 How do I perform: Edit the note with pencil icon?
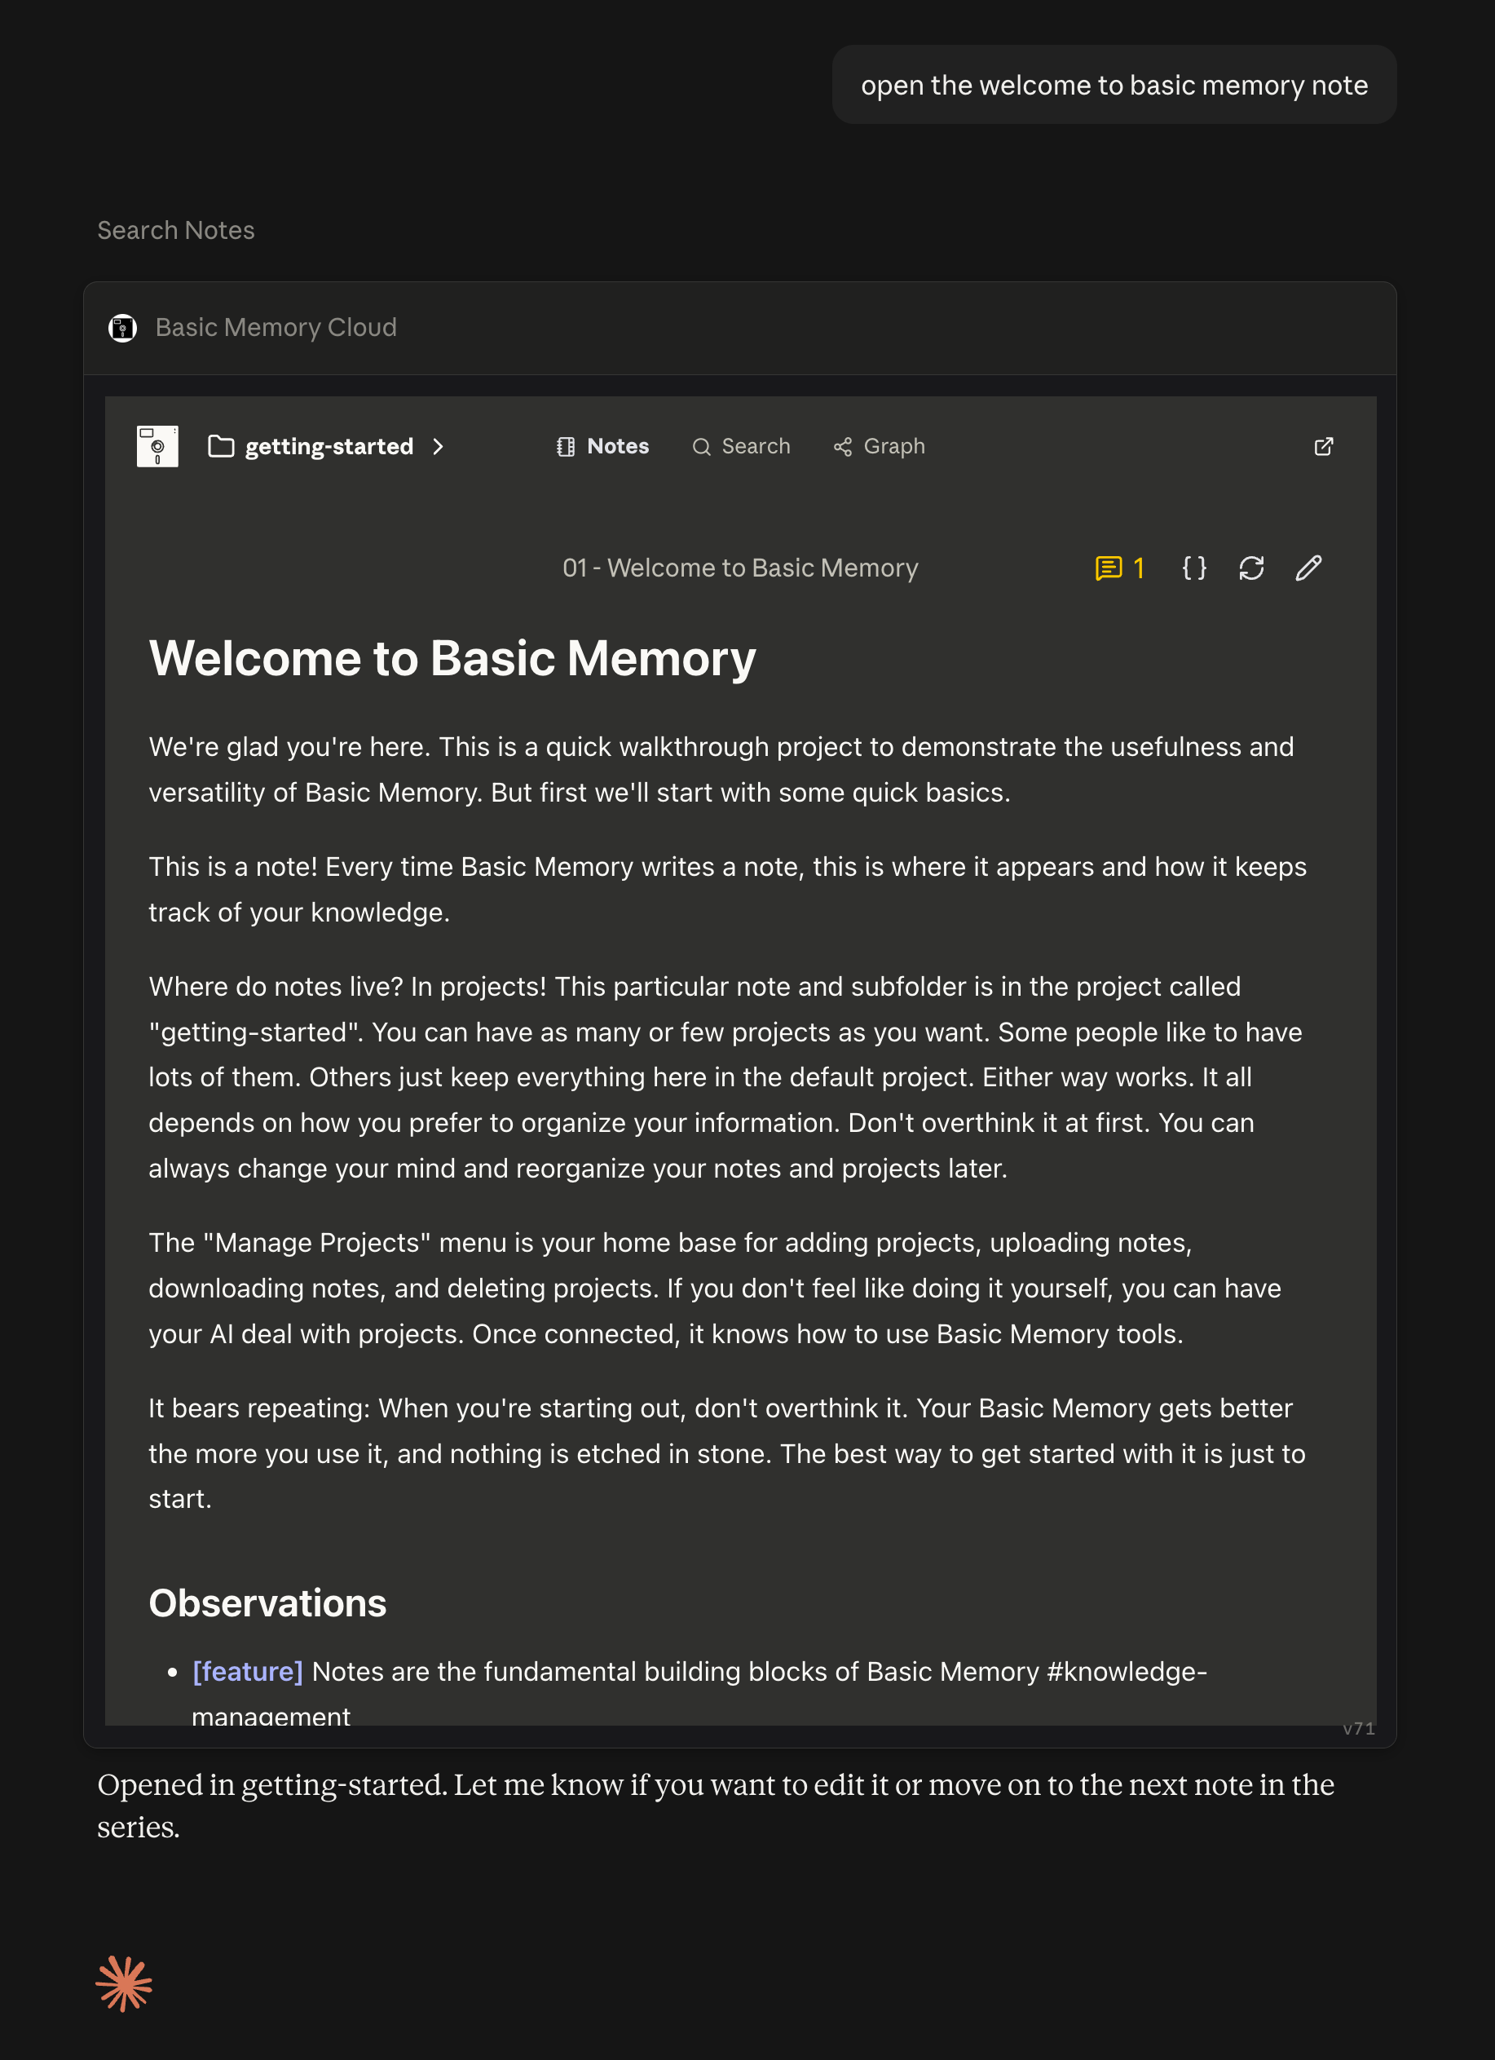[1308, 568]
